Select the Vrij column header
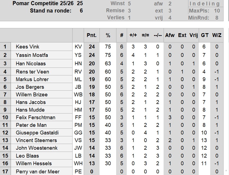 point(194,35)
